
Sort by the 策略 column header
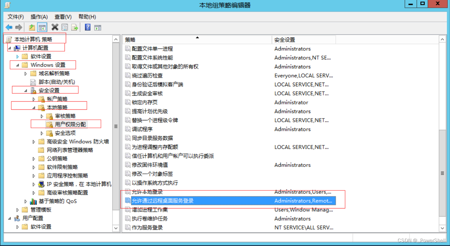[x=197, y=40]
